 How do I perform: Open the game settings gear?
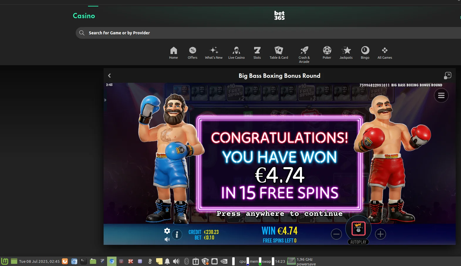[x=167, y=231]
